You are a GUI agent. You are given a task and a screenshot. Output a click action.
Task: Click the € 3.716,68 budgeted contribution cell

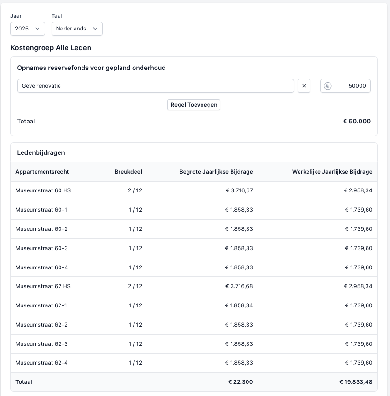(239, 286)
